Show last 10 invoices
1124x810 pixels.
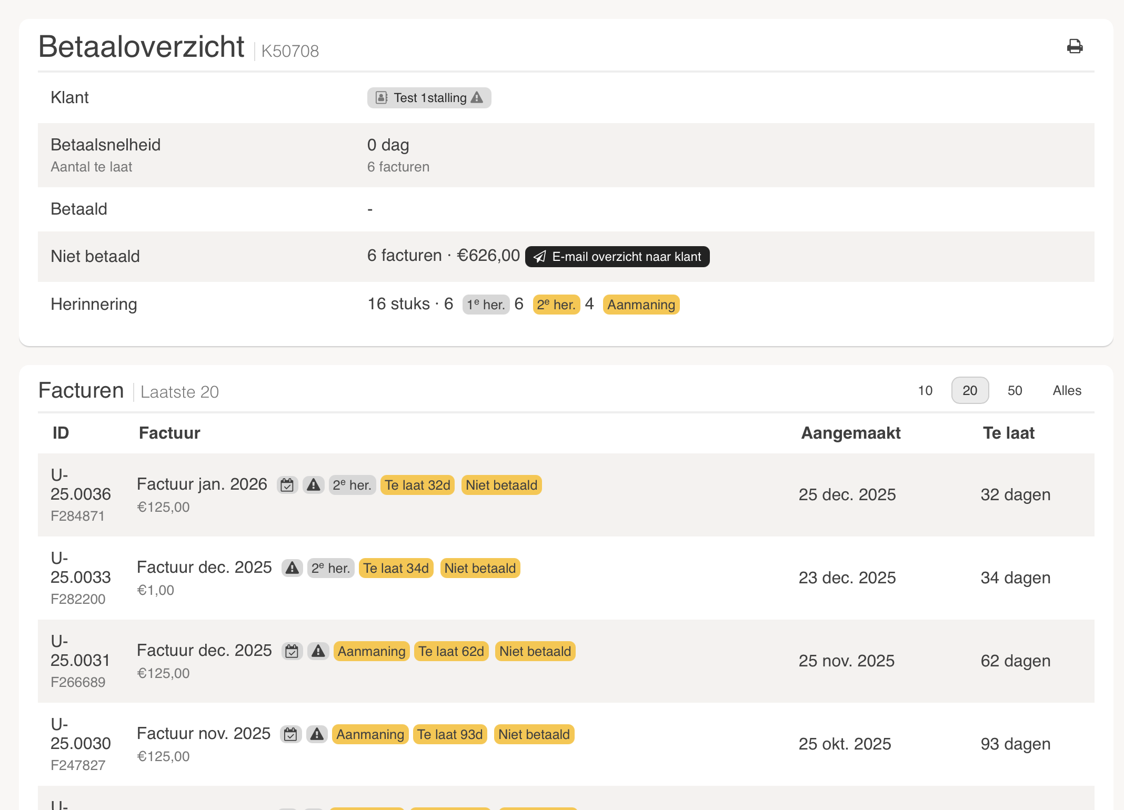tap(925, 391)
